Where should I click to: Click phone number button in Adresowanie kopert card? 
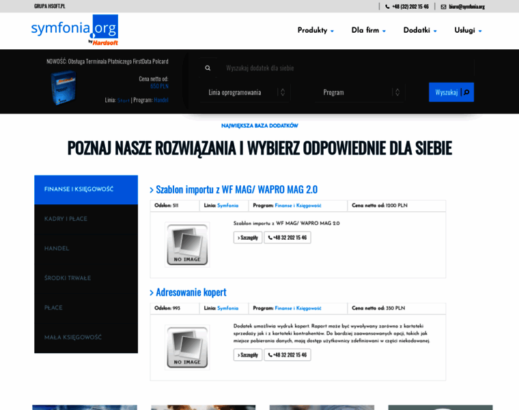[x=287, y=355]
